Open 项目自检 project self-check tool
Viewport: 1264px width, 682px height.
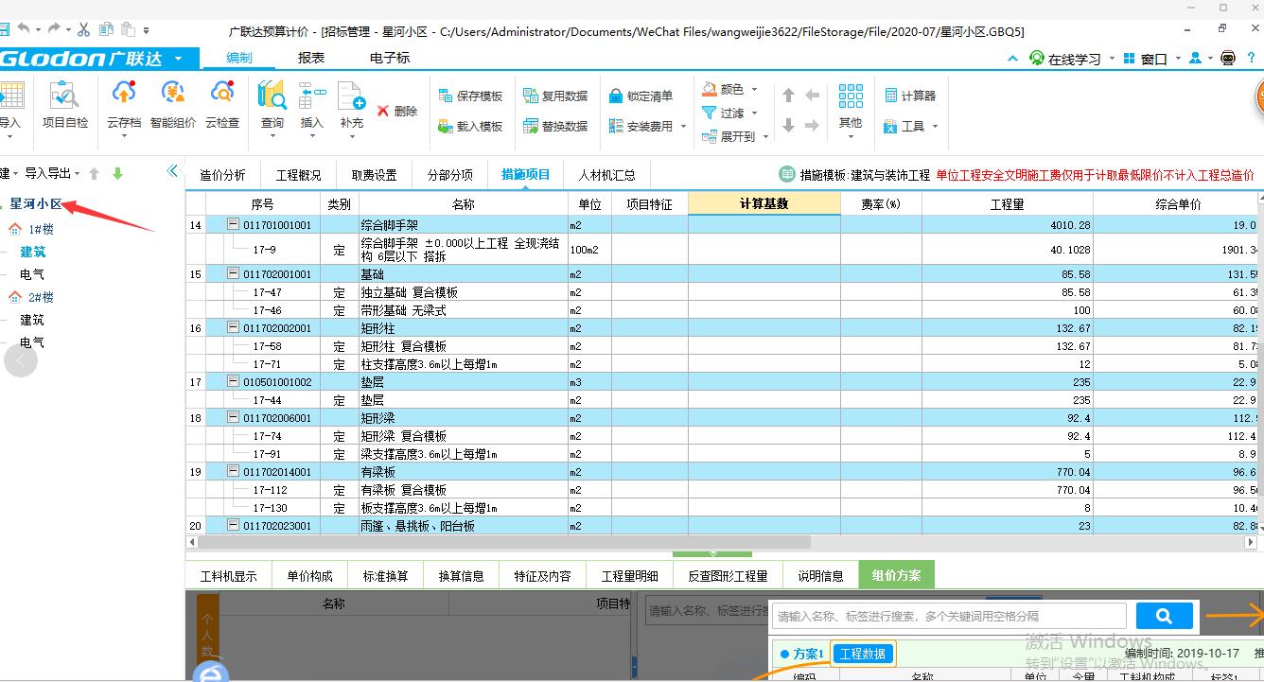pyautogui.click(x=65, y=104)
